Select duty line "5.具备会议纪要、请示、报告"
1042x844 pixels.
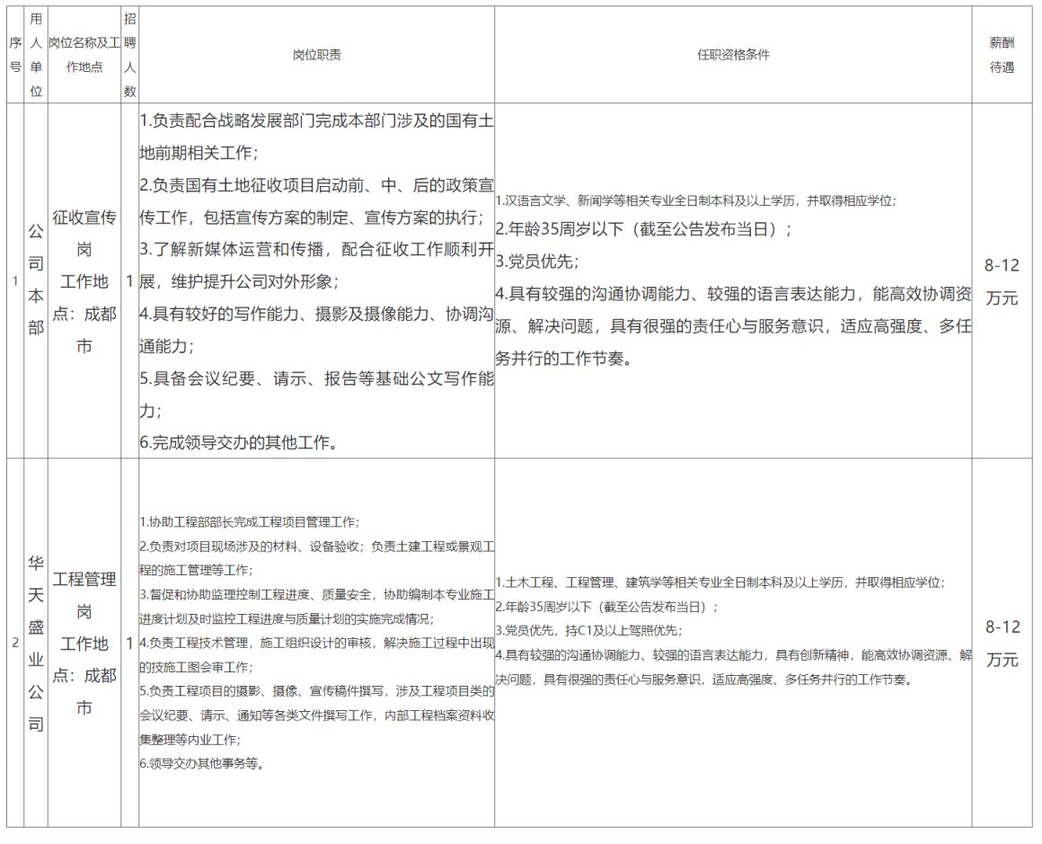coord(317,395)
